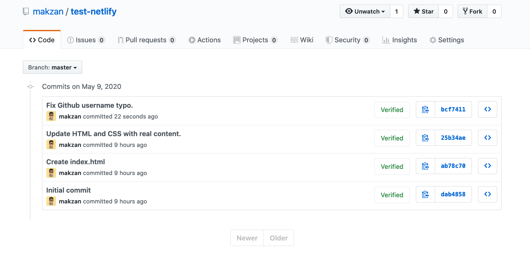Fork the test-netlify repository
Image resolution: width=530 pixels, height=271 pixels.
(x=472, y=11)
